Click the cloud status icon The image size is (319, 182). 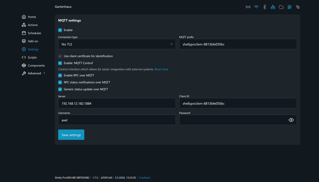(x=281, y=7)
